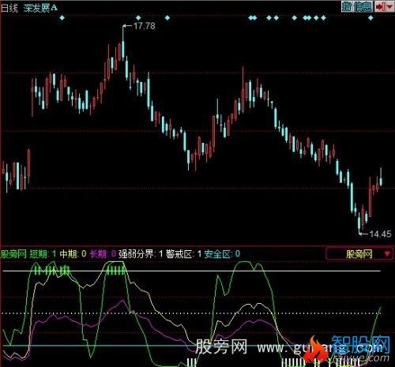Viewport: 395px width, 367px height.
Task: Click the 日线 period label
Action: [9, 8]
